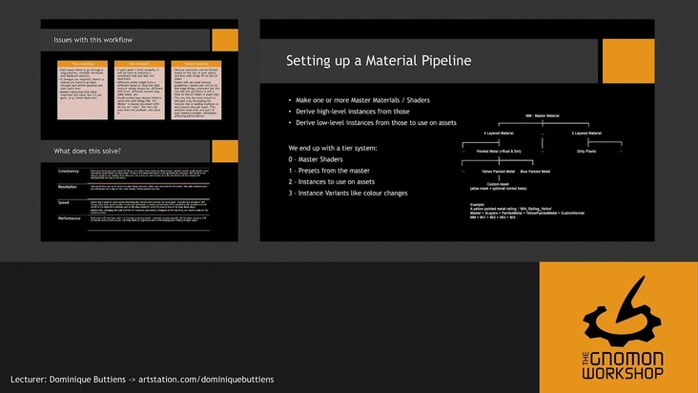Click 'Derive low-level instances from those to use on assets'

coord(376,123)
